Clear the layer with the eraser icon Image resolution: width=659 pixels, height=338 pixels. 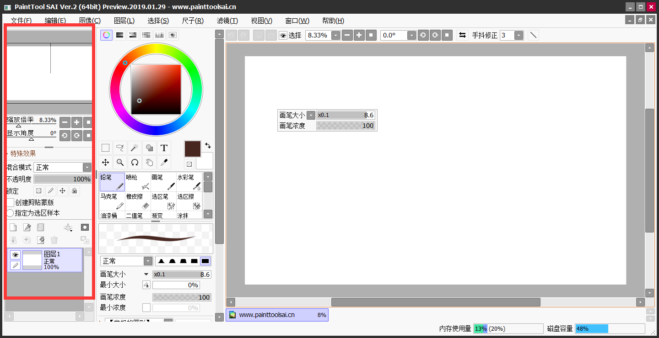point(41,240)
